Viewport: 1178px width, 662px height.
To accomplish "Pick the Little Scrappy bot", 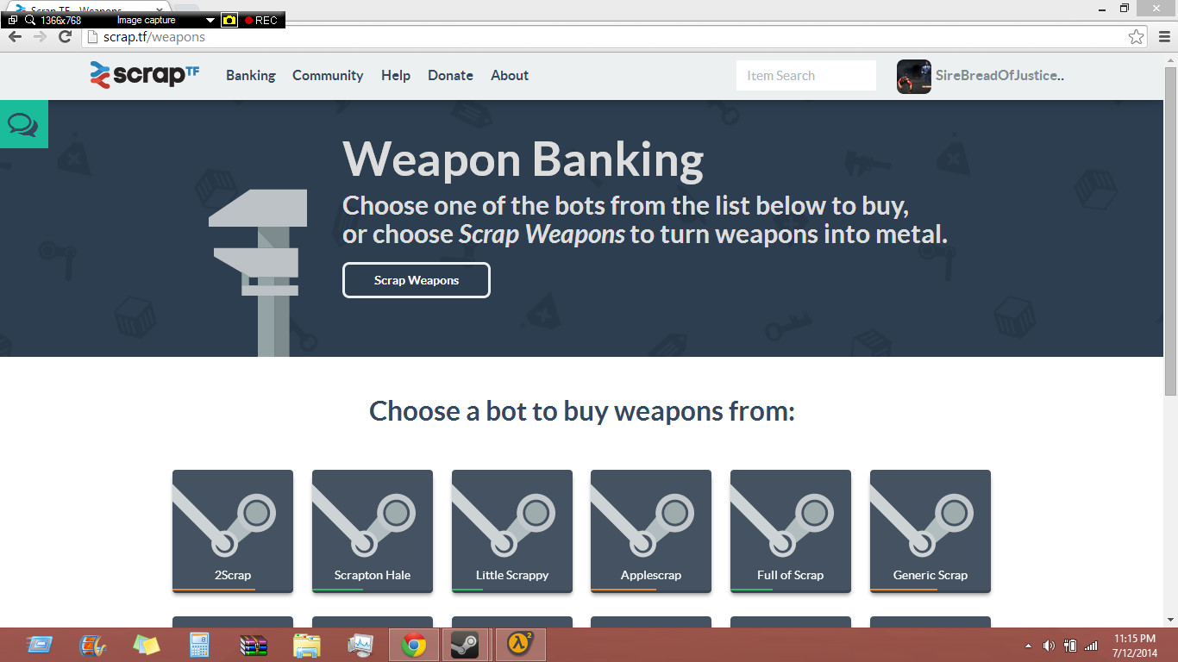I will pos(512,531).
